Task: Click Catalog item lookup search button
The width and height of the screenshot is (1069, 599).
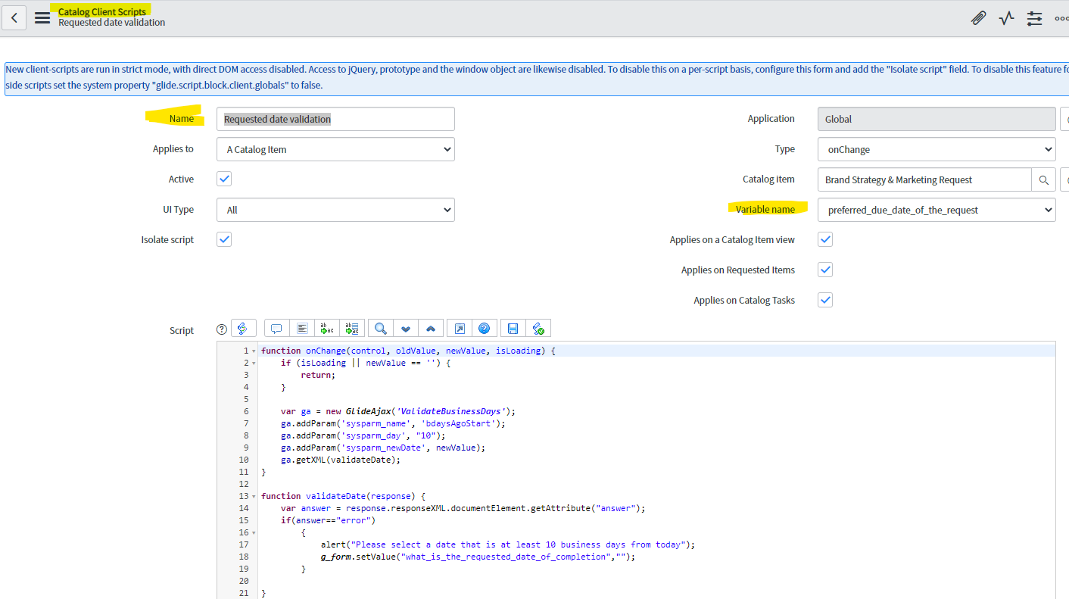Action: tap(1043, 179)
